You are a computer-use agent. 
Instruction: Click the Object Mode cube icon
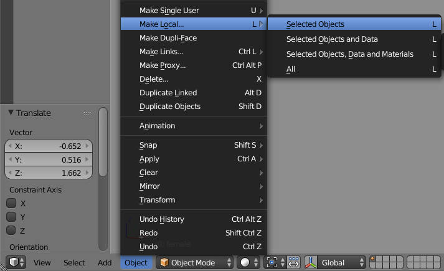click(x=164, y=262)
